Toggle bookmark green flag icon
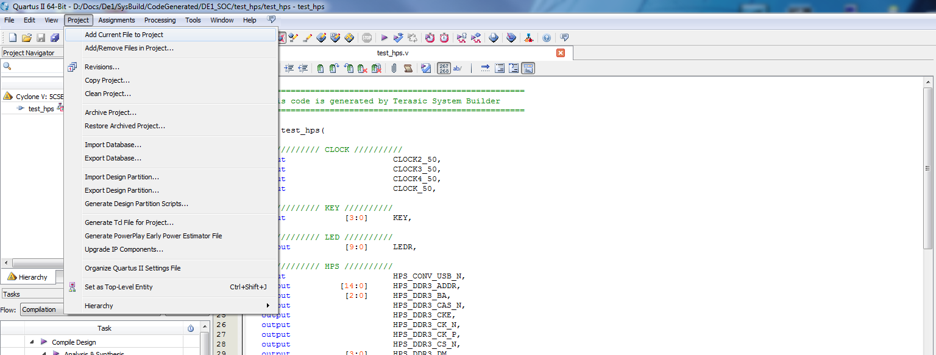The width and height of the screenshot is (936, 355). 321,68
